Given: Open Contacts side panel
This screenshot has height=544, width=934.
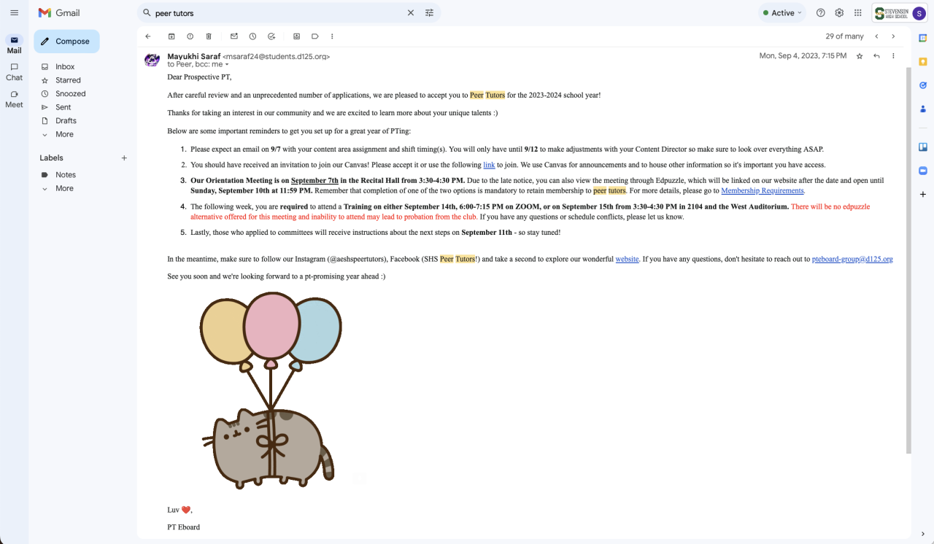Looking at the screenshot, I should pyautogui.click(x=922, y=109).
